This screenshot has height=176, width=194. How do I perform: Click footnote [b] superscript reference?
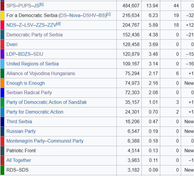41,5
